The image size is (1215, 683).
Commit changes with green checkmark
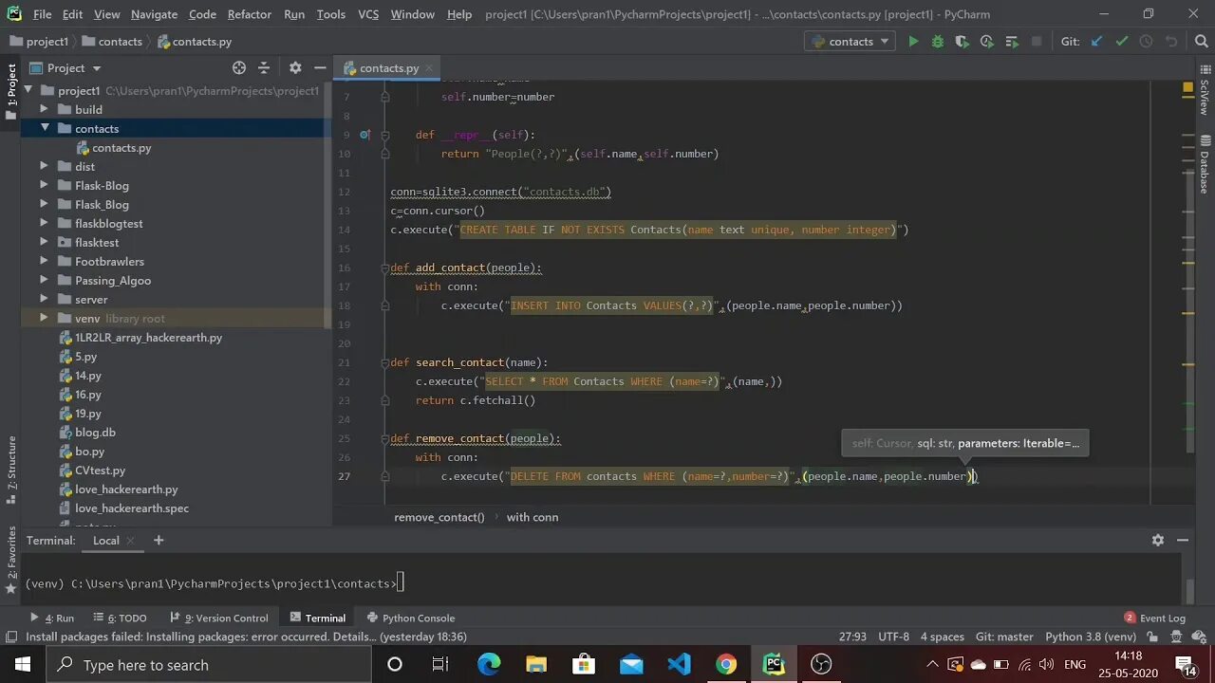pos(1121,42)
